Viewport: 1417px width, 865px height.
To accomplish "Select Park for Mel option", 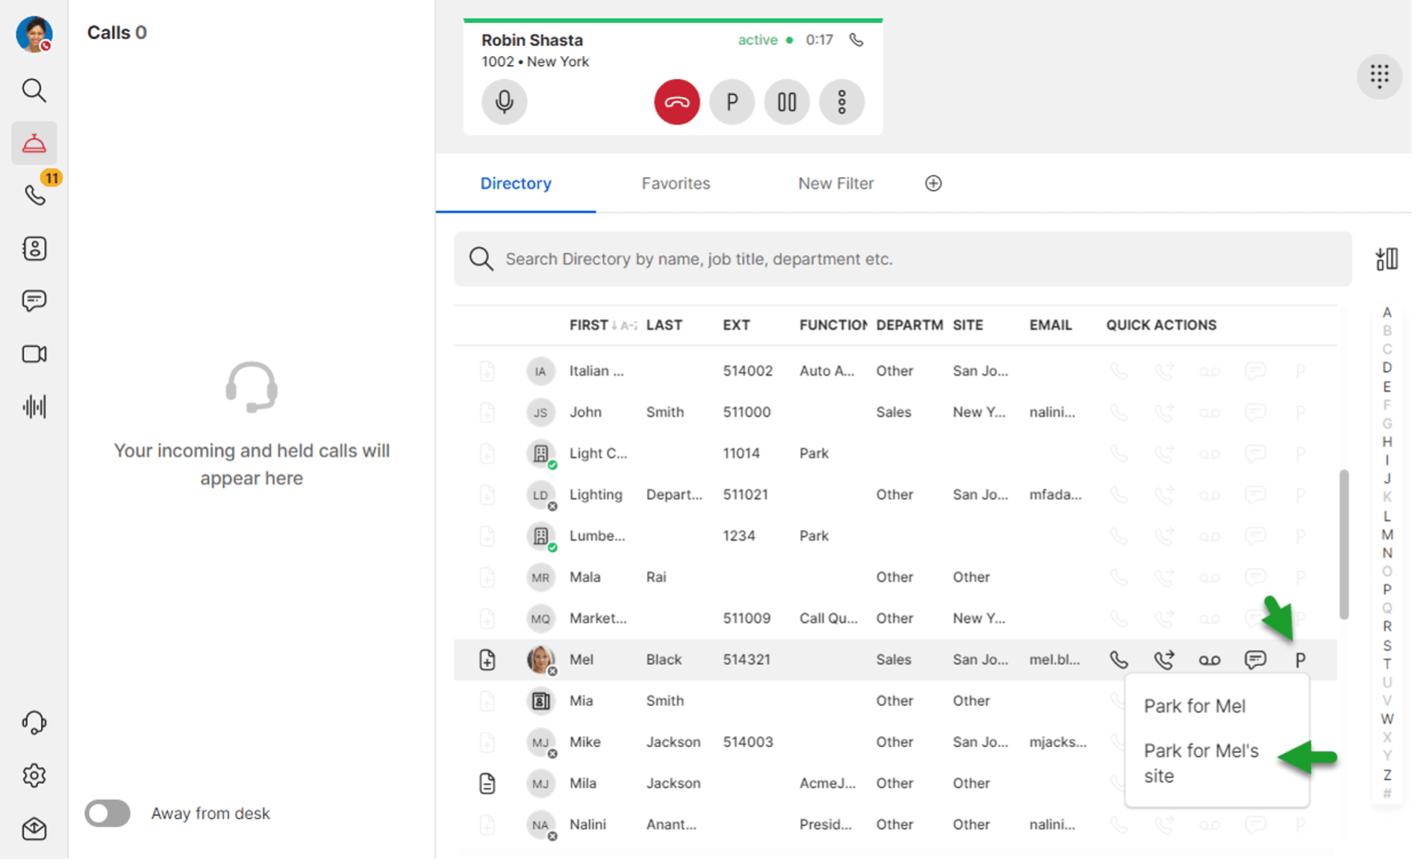I will click(1194, 706).
